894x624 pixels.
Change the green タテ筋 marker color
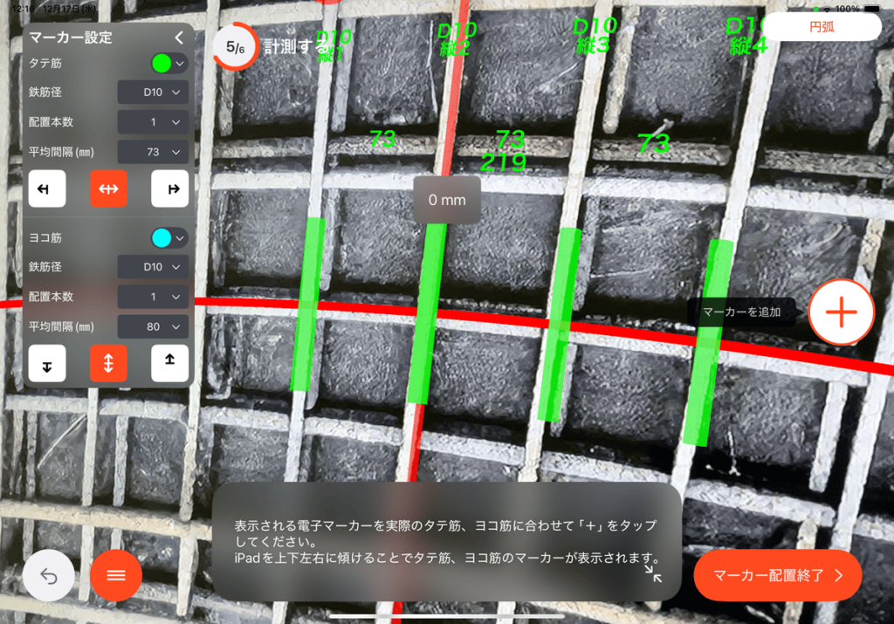pos(168,63)
